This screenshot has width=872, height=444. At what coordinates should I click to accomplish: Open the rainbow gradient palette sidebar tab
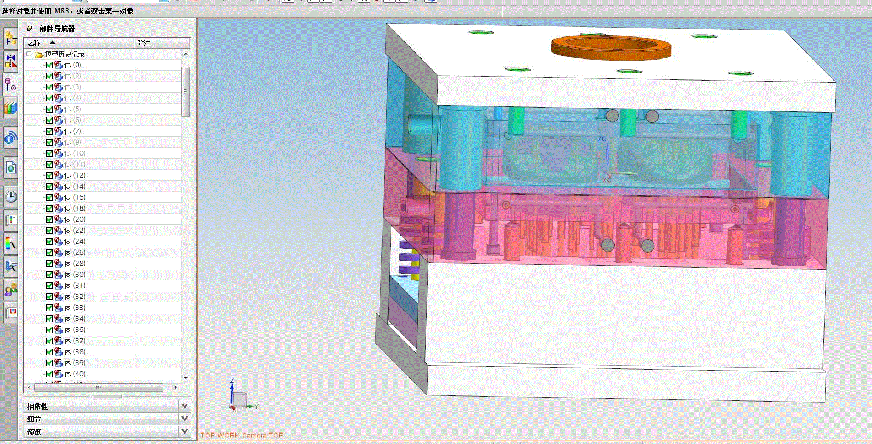pos(10,243)
